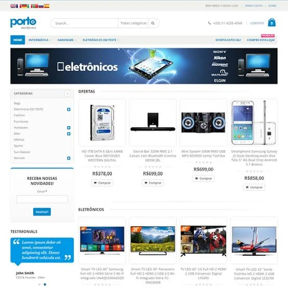
Task: Open the Informática menu
Action: pyautogui.click(x=40, y=40)
